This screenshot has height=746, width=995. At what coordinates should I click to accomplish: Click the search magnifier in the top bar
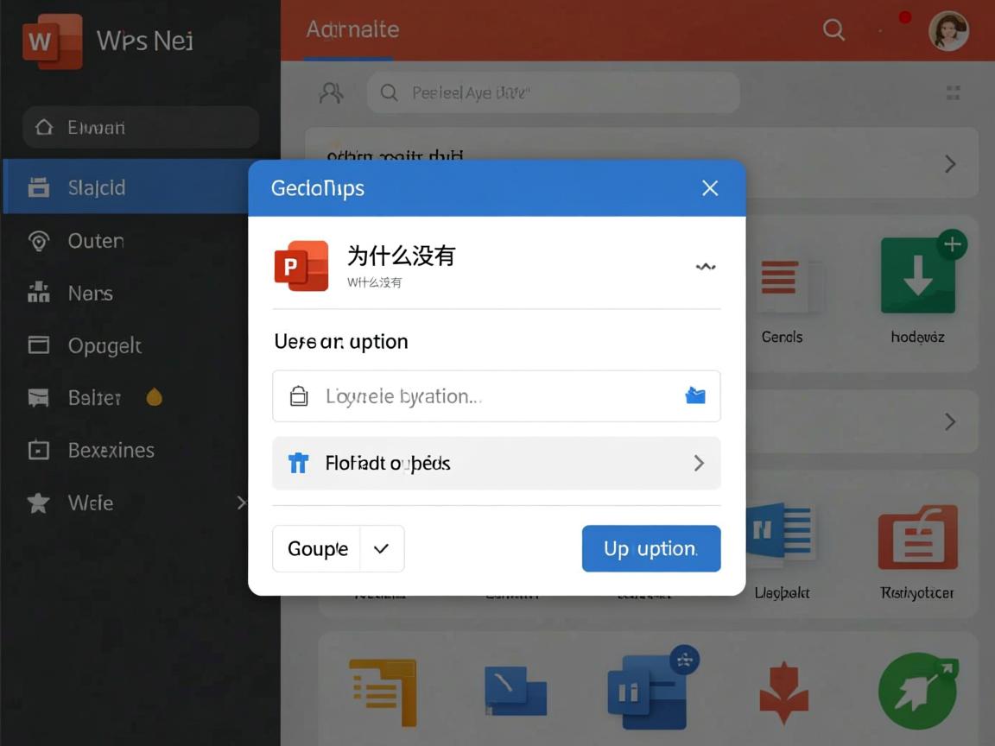tap(833, 29)
